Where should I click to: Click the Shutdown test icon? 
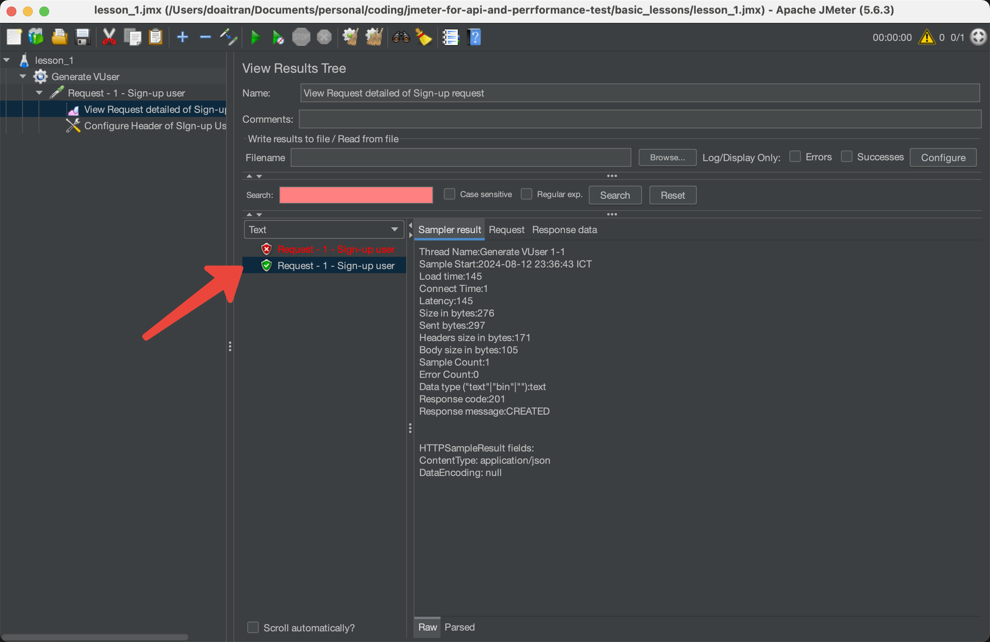click(324, 37)
